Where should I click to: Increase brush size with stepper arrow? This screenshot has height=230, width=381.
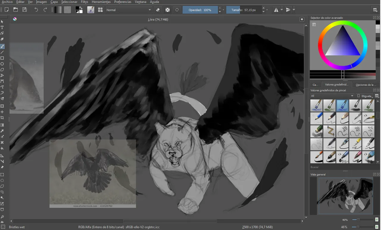263,8
